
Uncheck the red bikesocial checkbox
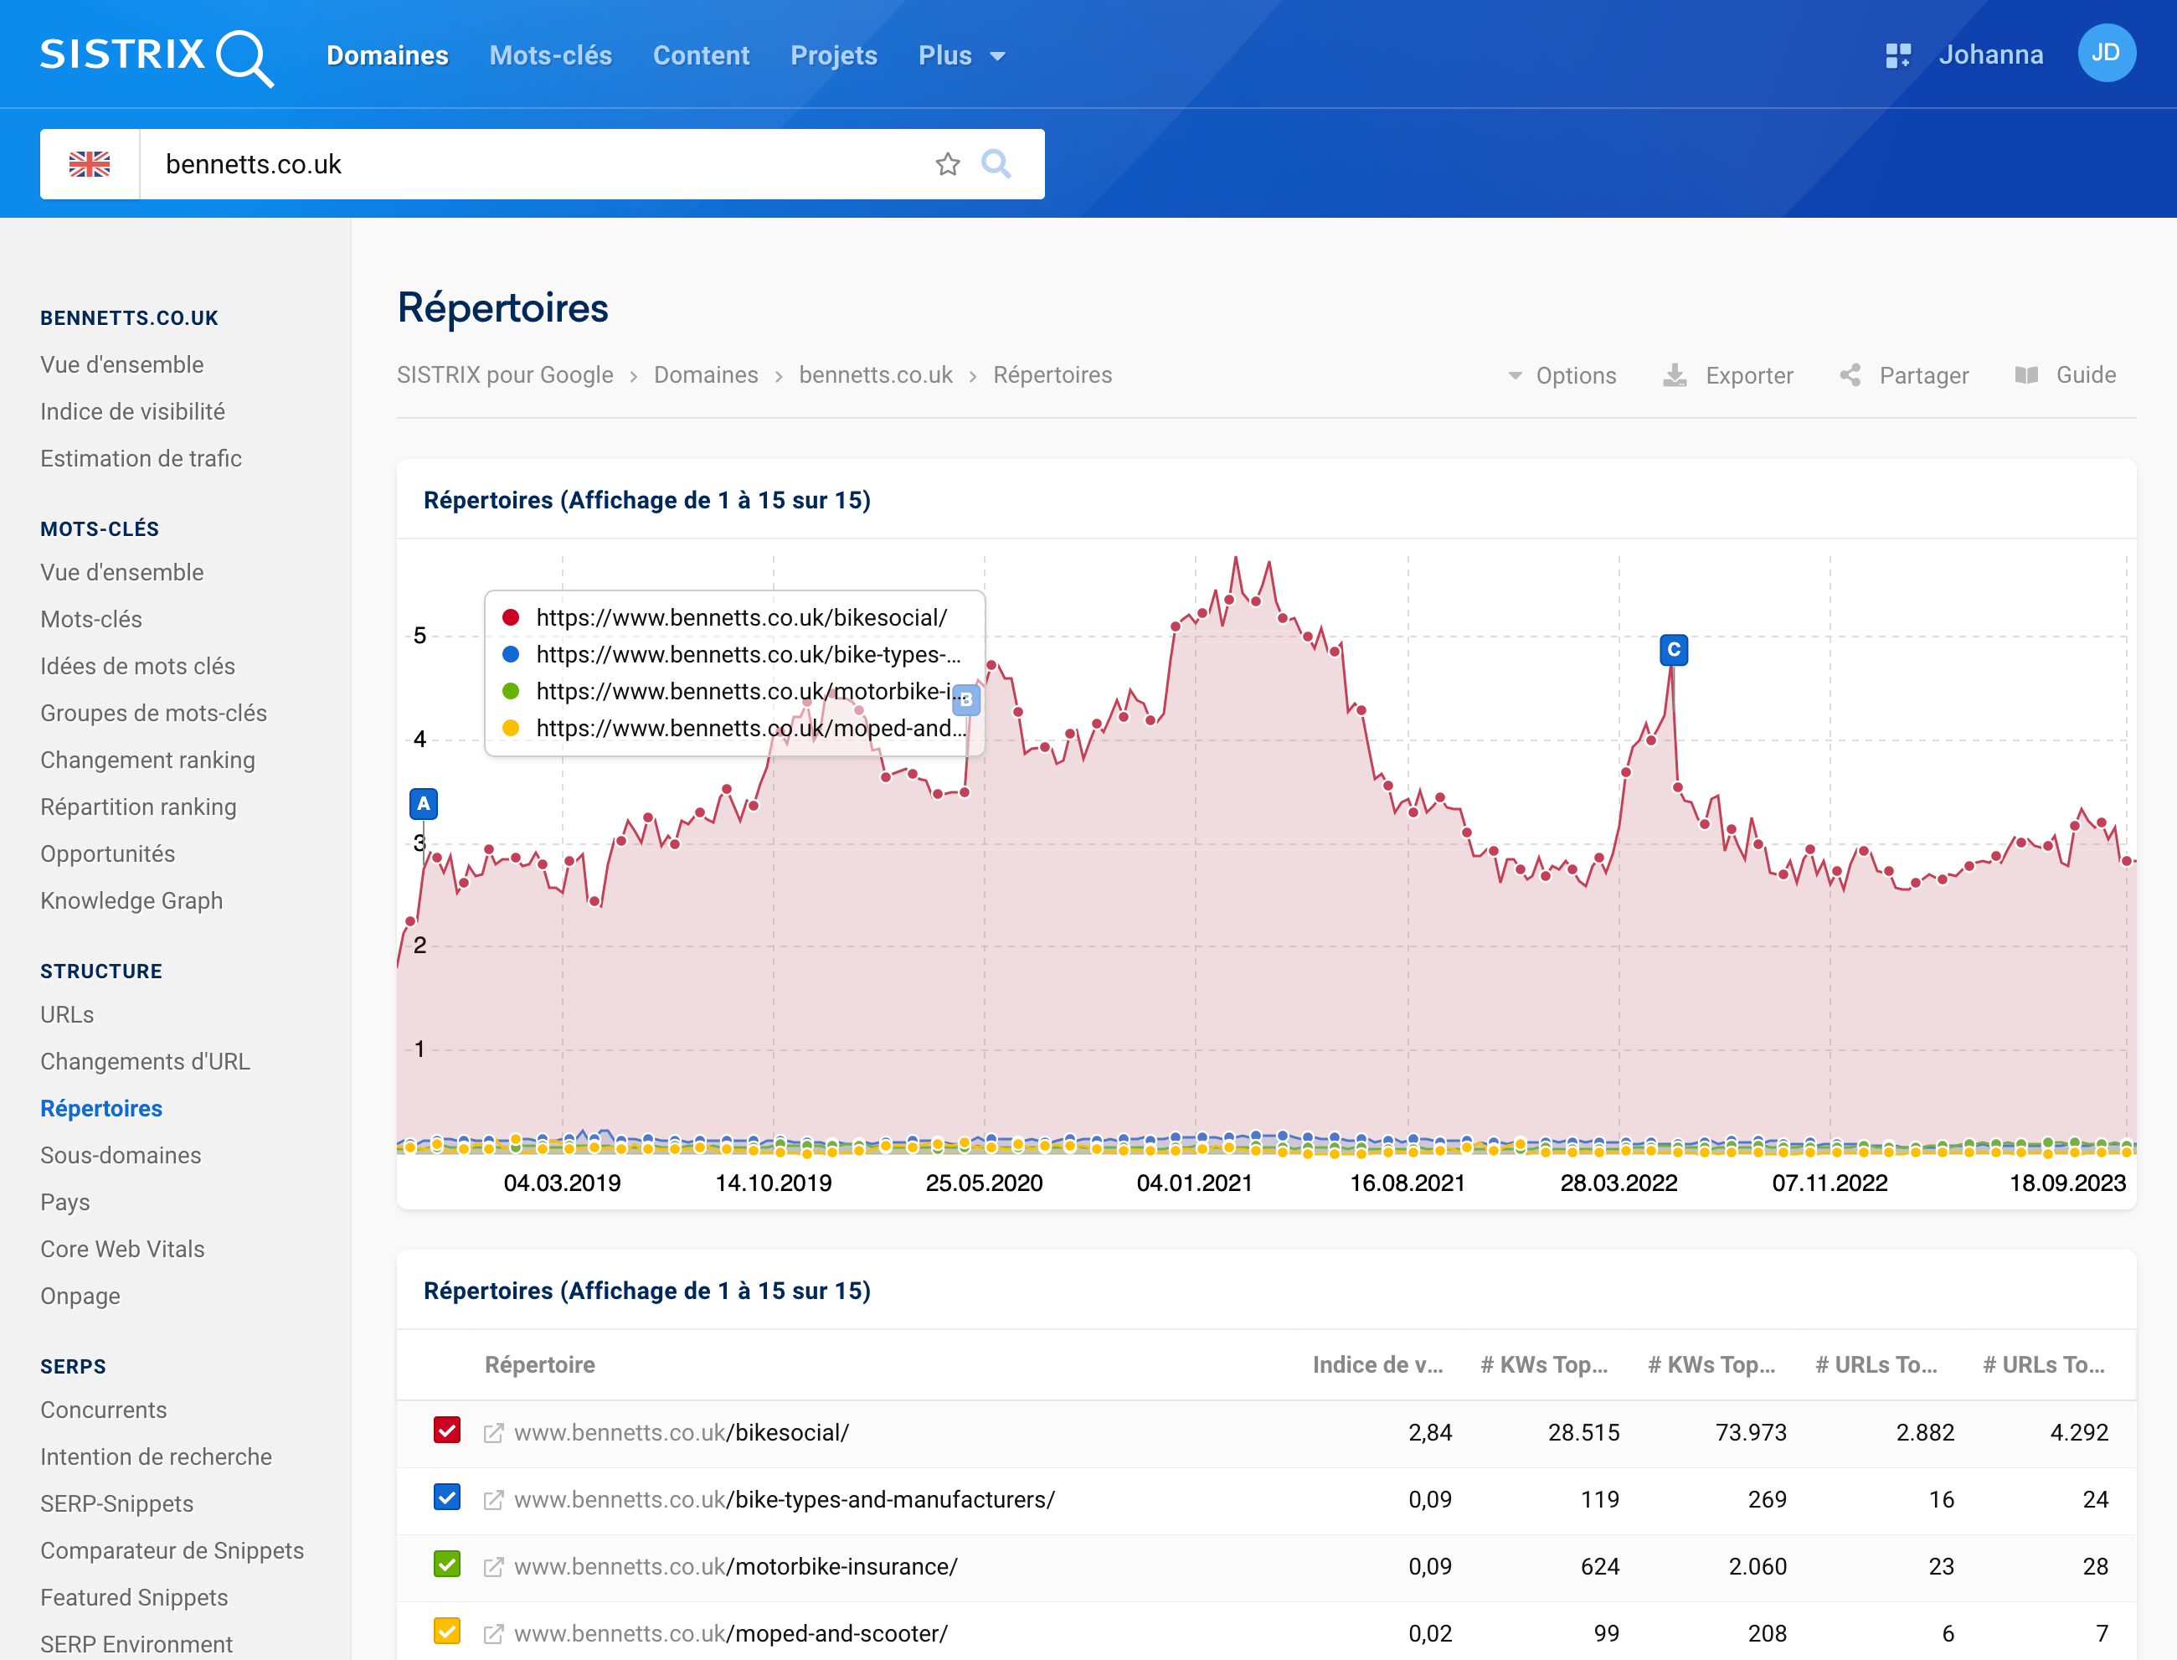coord(447,1431)
